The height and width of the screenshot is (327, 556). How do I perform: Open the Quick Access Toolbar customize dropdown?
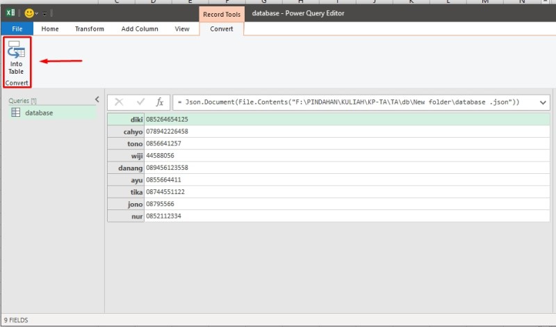pos(44,14)
